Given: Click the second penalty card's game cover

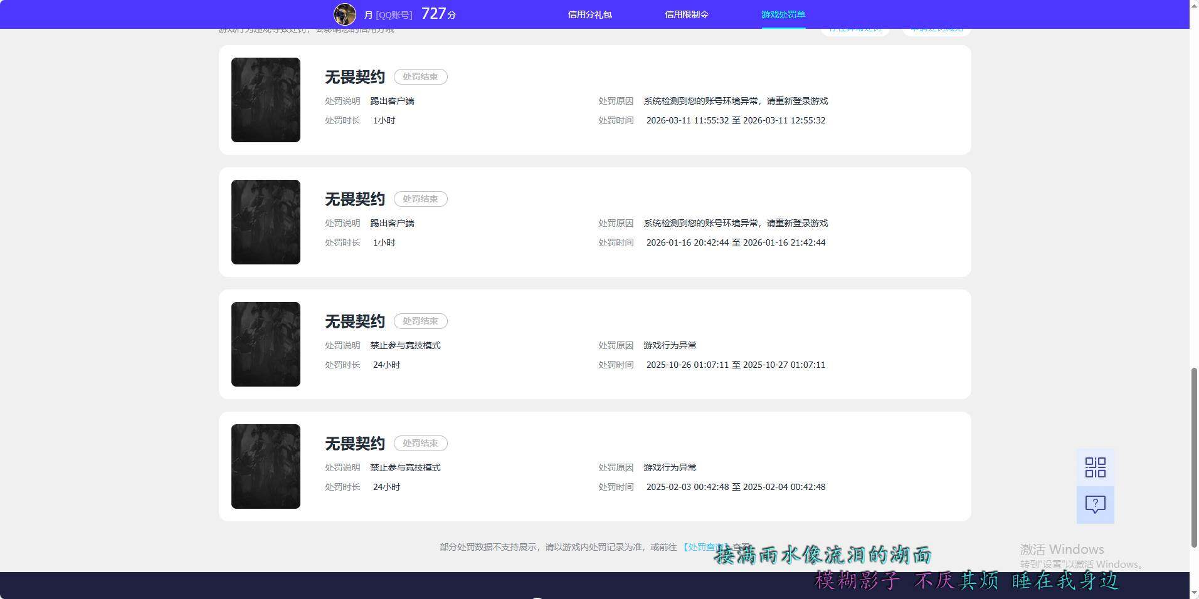Looking at the screenshot, I should 265,222.
